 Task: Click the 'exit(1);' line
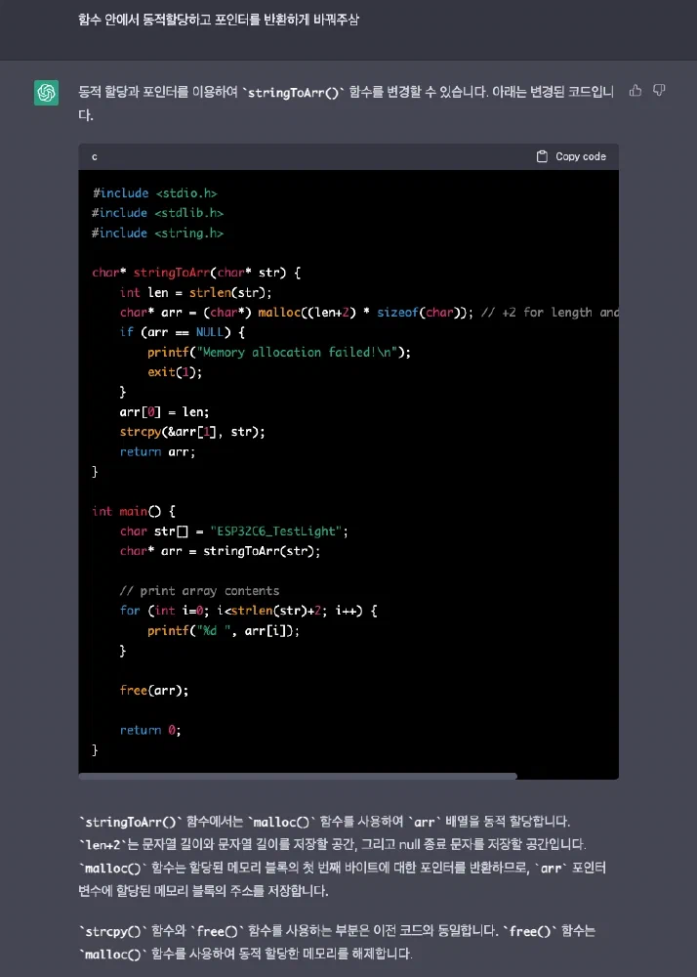pyautogui.click(x=175, y=372)
